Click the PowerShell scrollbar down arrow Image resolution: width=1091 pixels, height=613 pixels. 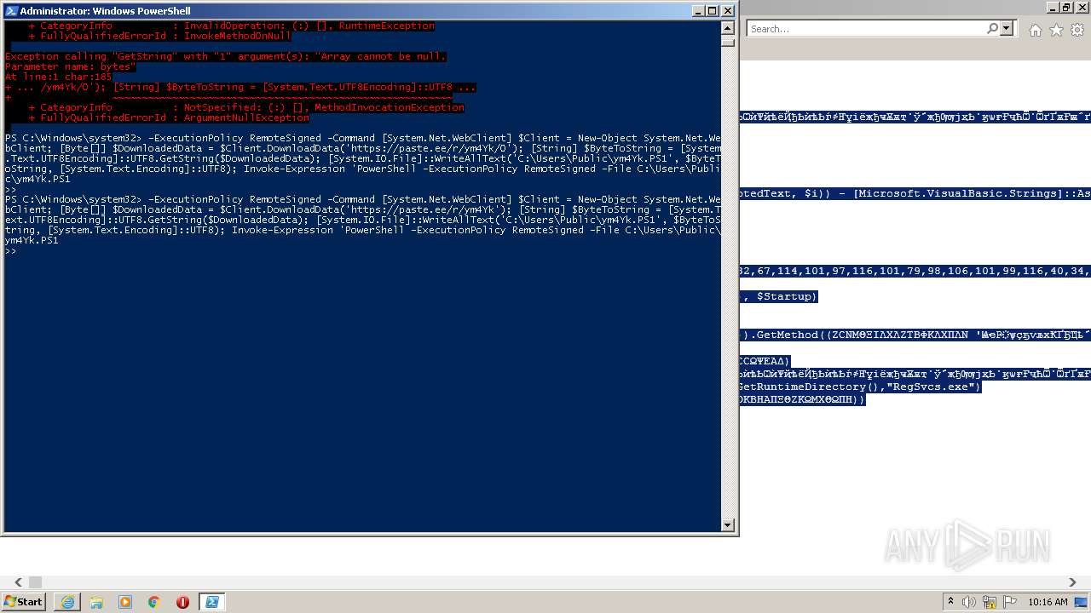click(x=728, y=525)
